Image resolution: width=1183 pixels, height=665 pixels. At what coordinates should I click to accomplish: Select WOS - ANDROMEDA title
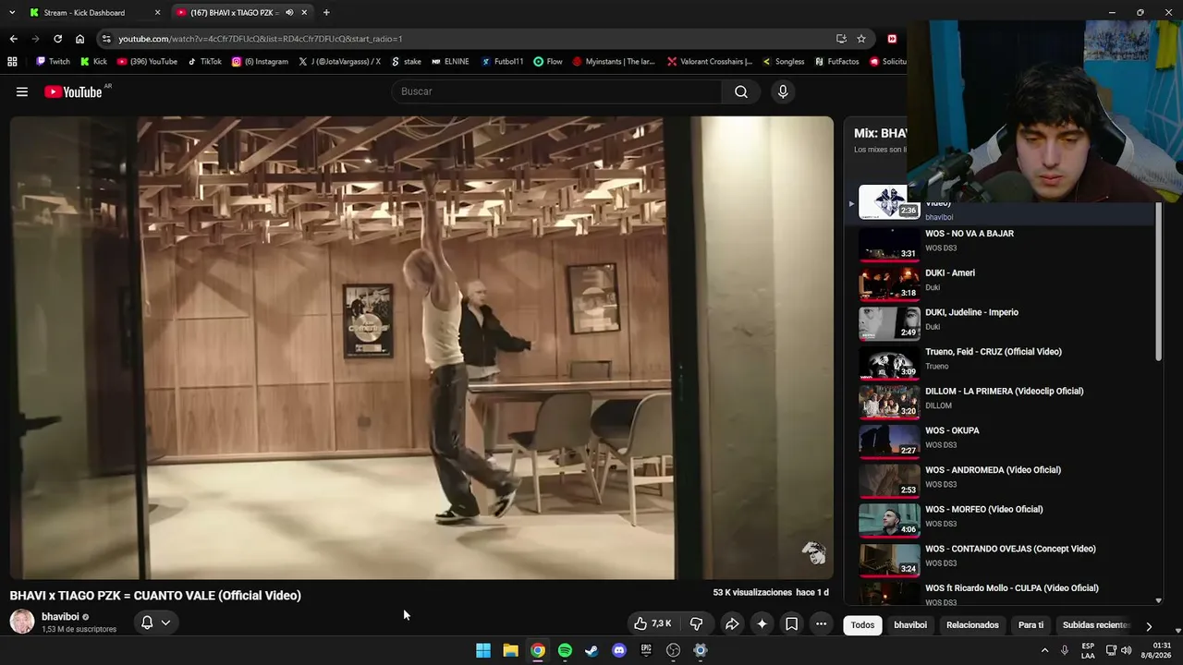tap(993, 470)
